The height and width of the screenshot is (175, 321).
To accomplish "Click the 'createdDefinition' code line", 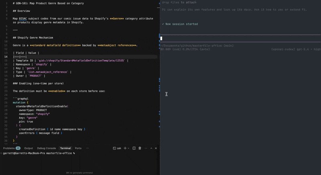I will [52, 129].
